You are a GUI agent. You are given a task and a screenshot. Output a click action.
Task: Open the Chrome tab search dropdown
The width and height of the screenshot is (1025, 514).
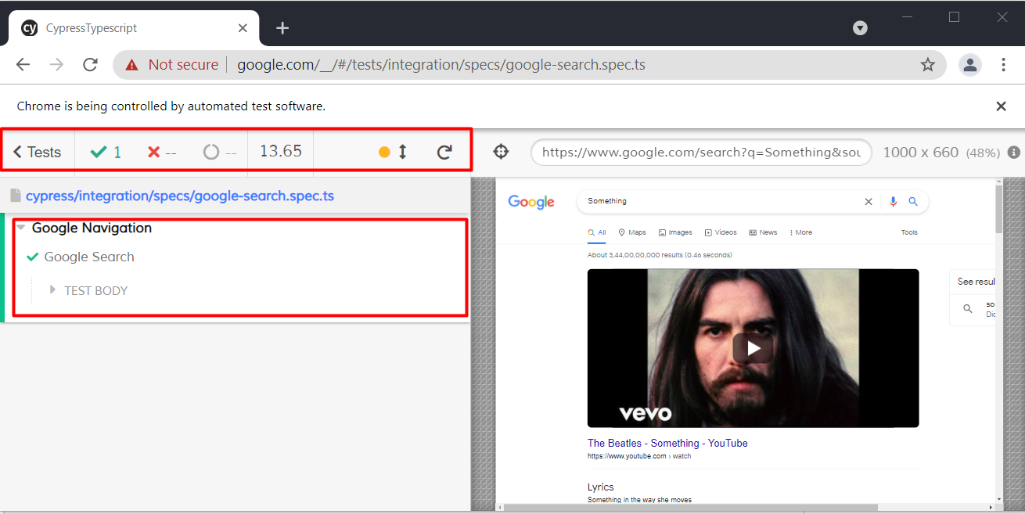pos(860,28)
